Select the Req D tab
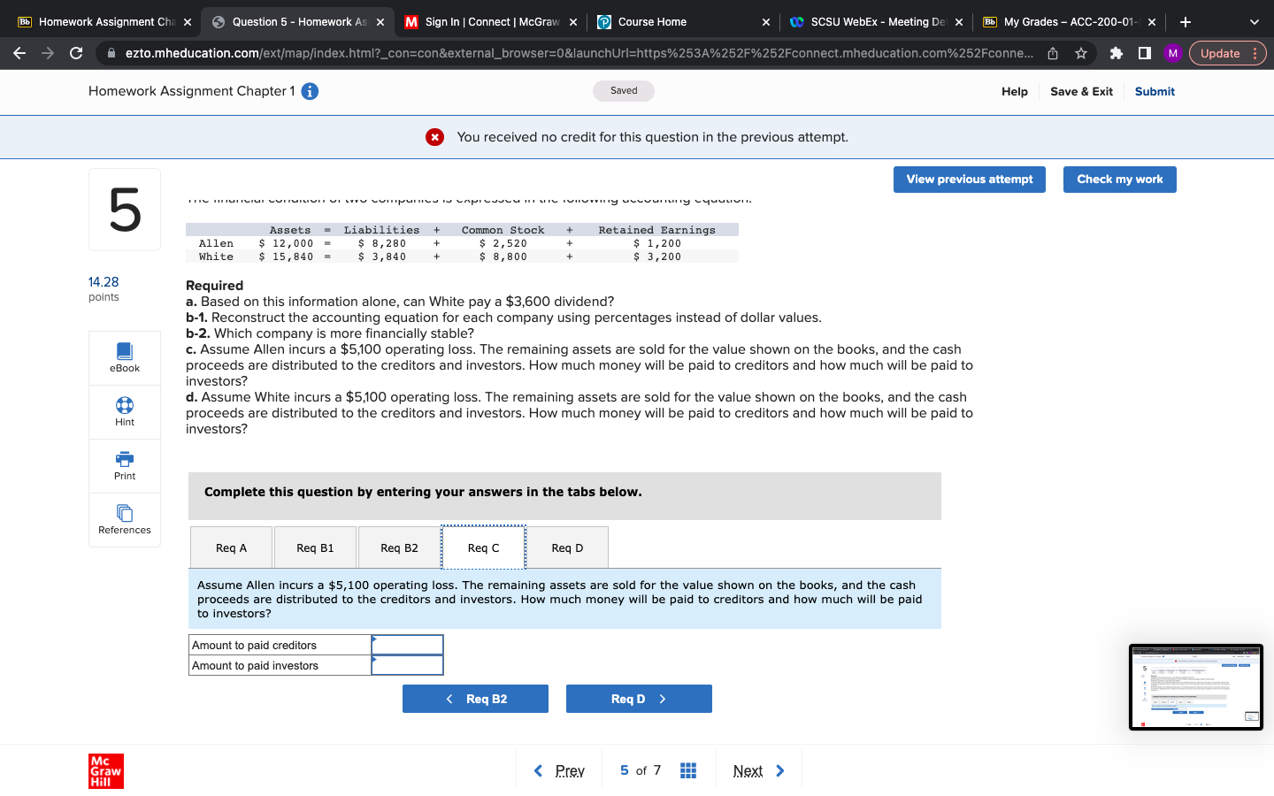Image resolution: width=1274 pixels, height=796 pixels. pyautogui.click(x=567, y=548)
